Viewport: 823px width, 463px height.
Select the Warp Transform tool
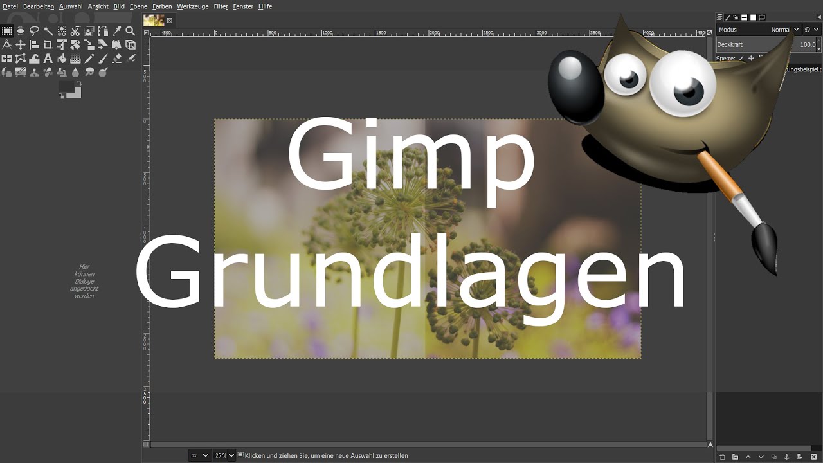click(x=34, y=59)
